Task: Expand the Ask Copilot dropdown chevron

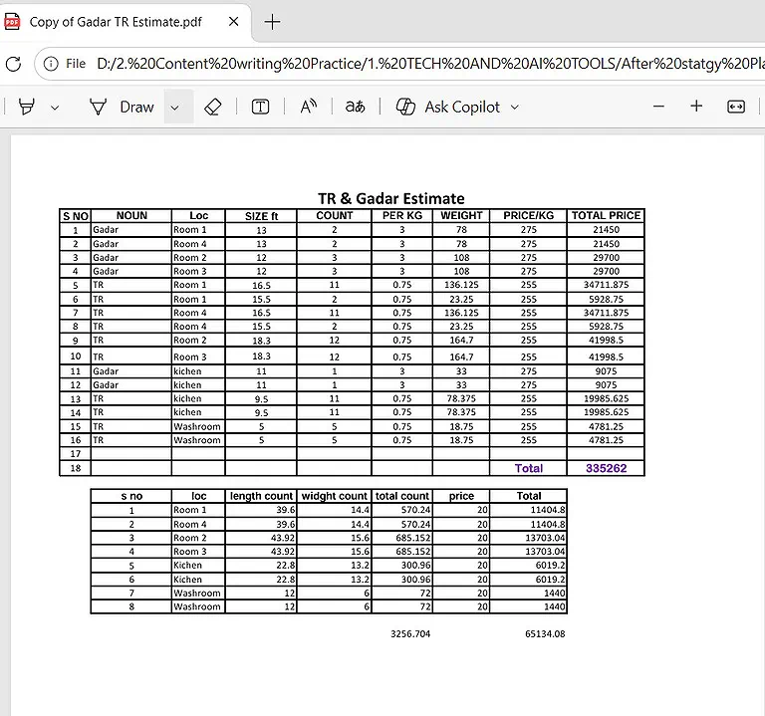Action: pos(515,108)
